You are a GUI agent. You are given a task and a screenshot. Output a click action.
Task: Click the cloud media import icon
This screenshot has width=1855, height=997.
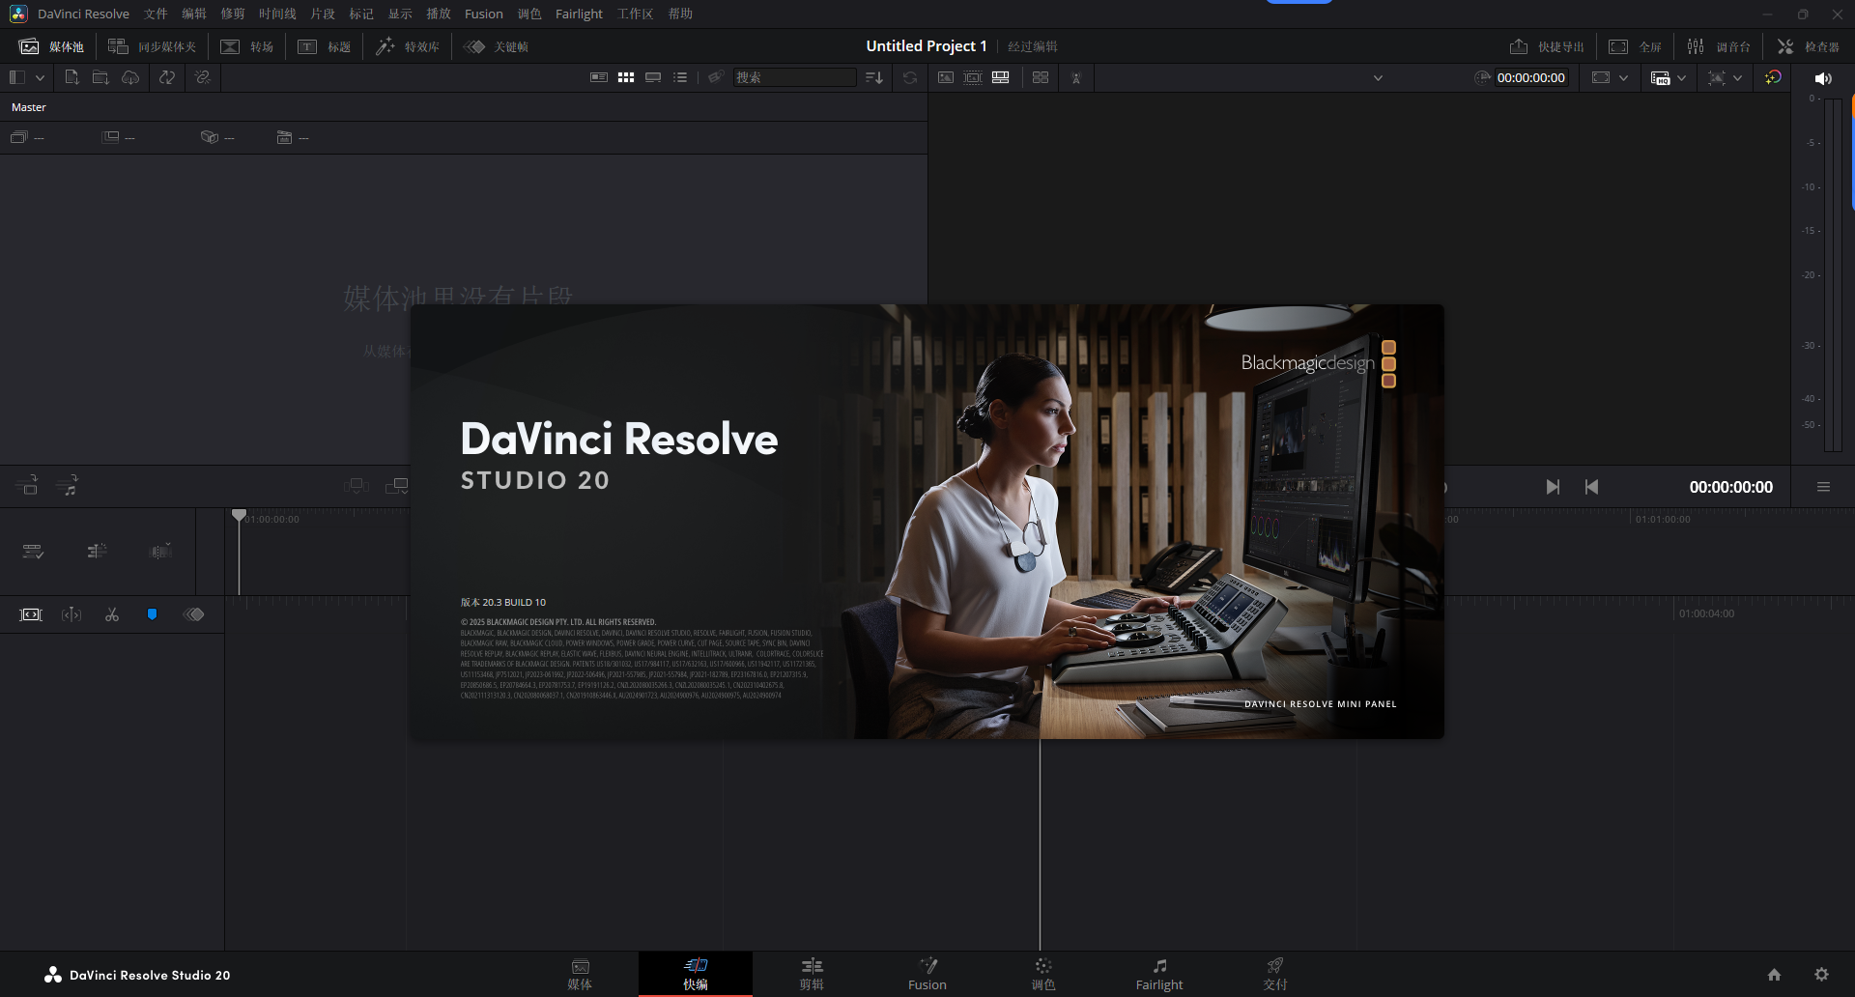(130, 78)
